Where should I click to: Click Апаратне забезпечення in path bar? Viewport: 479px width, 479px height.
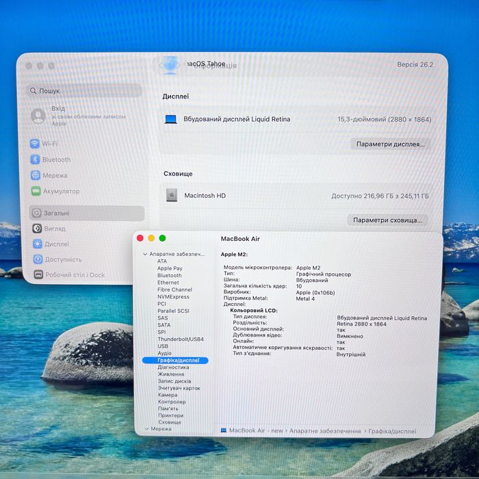(325, 431)
